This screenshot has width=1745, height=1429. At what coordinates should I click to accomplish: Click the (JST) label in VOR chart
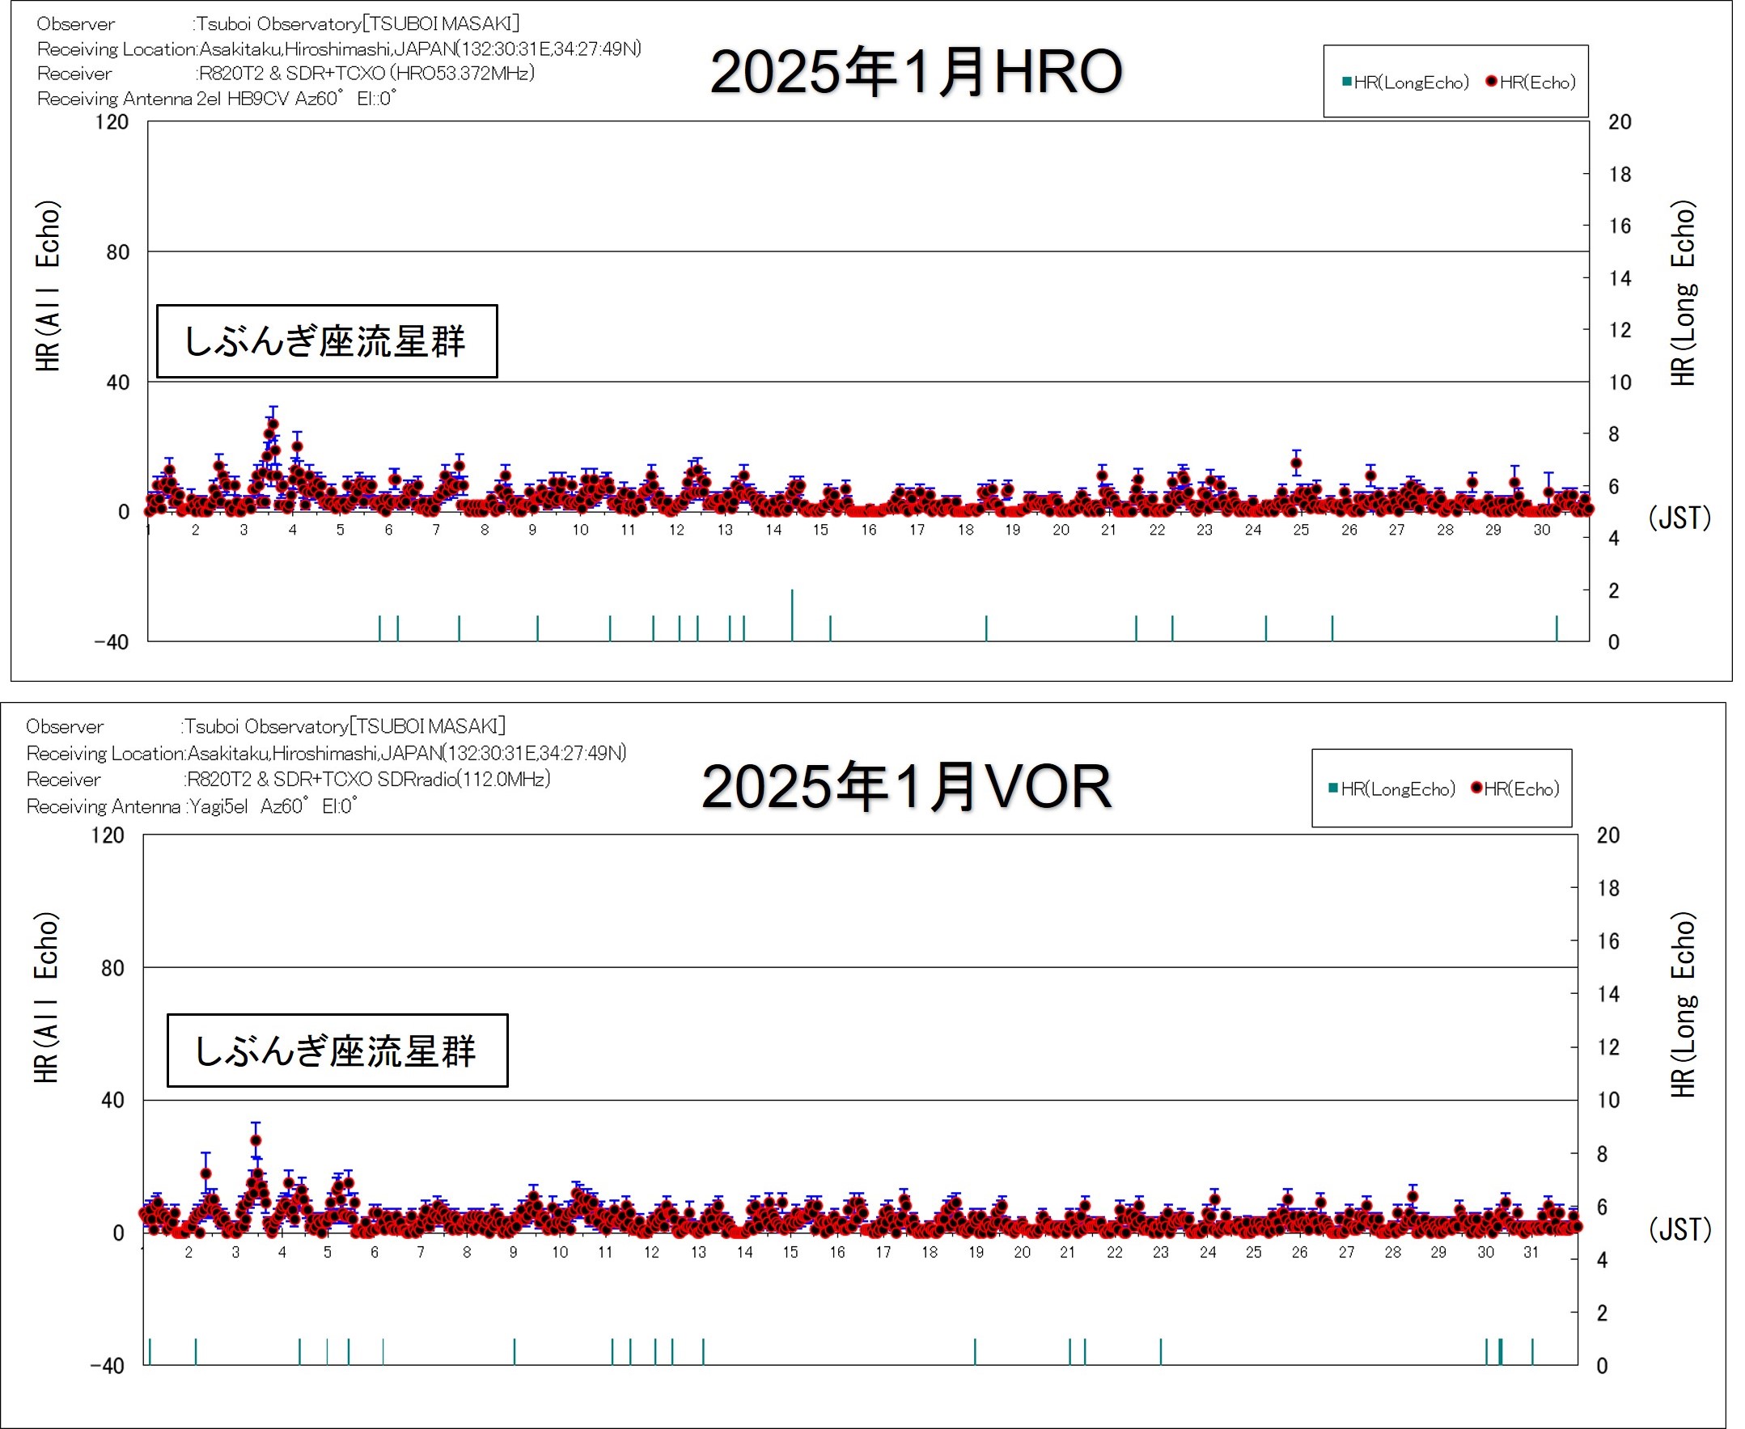click(1680, 1228)
